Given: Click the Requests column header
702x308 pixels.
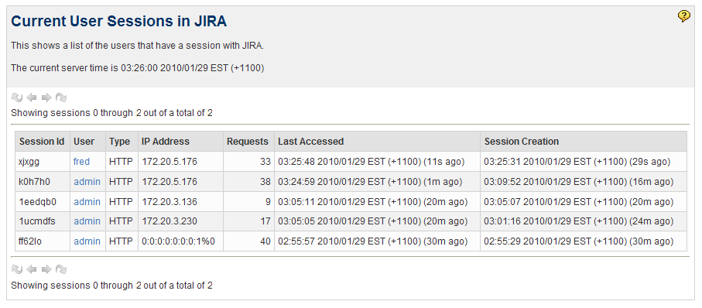Looking at the screenshot, I should tap(248, 142).
